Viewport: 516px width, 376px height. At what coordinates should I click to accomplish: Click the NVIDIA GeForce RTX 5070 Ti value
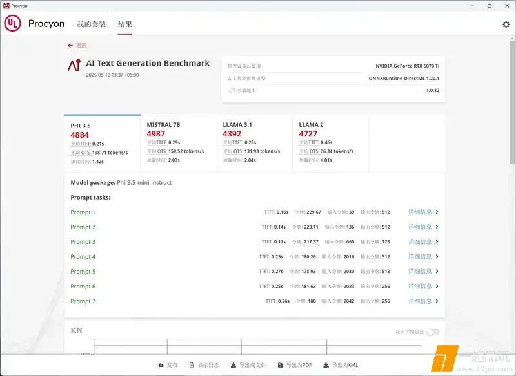click(408, 66)
